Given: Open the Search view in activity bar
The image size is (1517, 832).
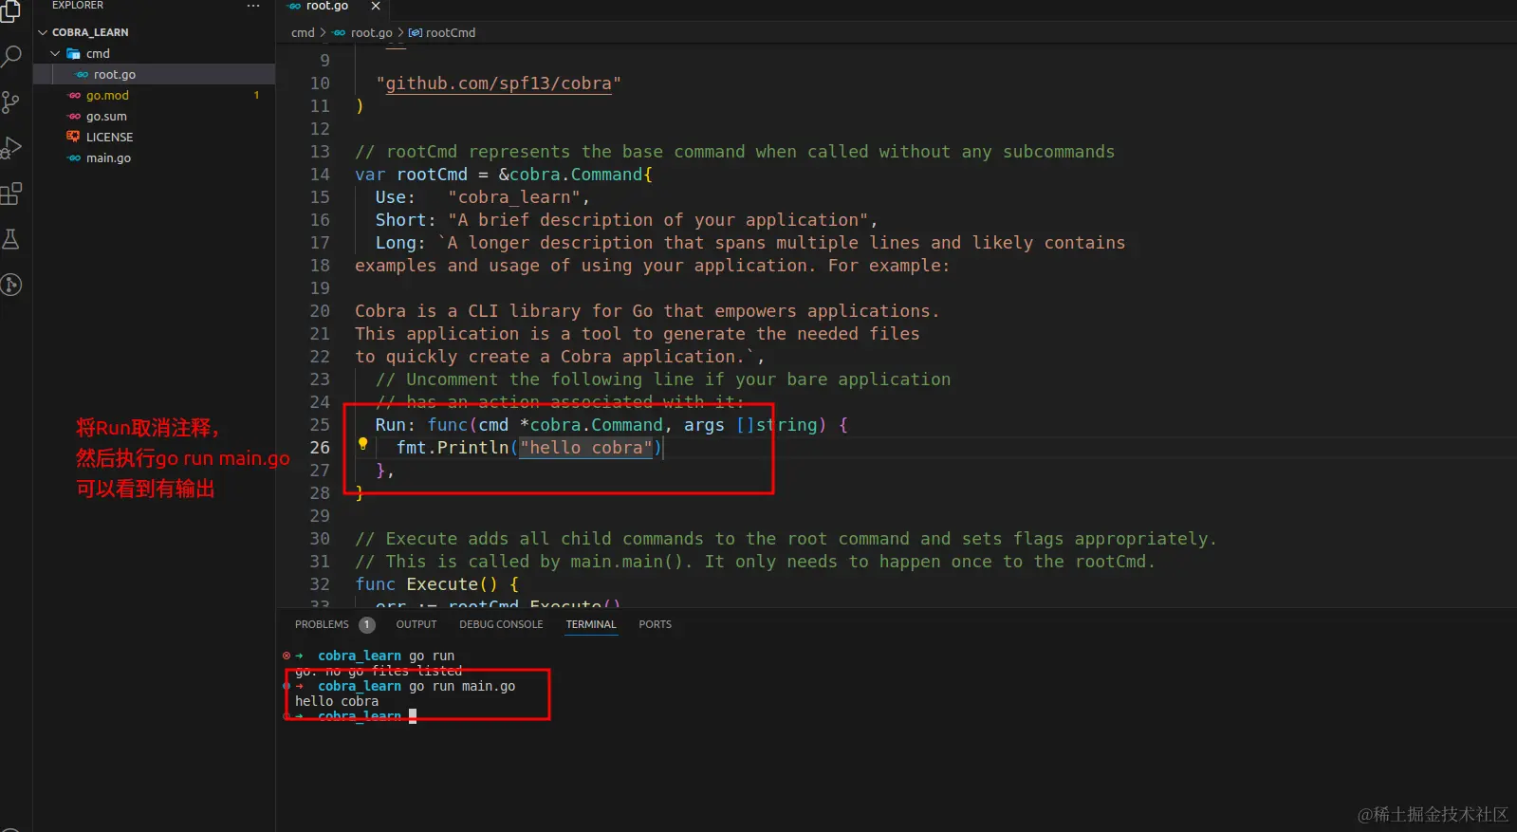Looking at the screenshot, I should (11, 57).
